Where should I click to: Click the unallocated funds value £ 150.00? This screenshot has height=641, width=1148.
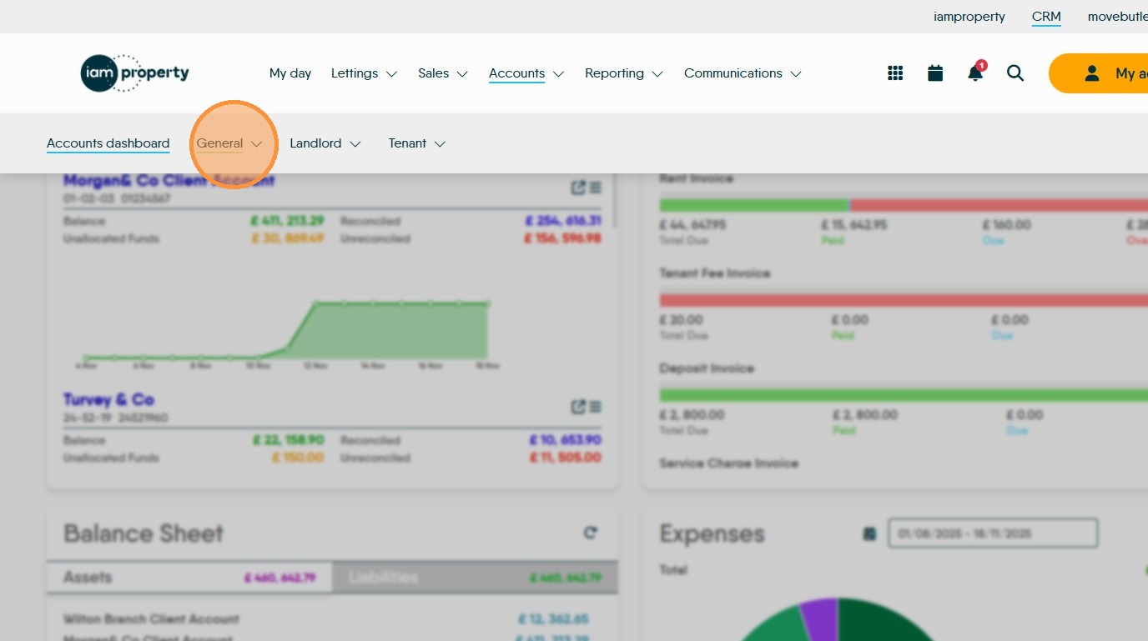click(x=298, y=458)
